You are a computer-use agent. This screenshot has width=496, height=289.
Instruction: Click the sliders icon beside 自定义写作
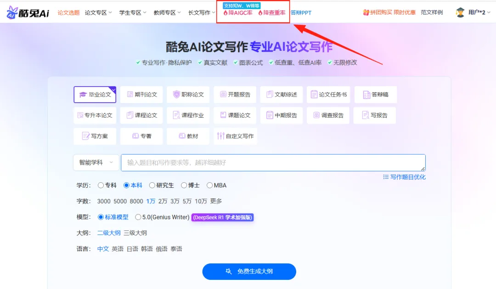click(x=220, y=136)
